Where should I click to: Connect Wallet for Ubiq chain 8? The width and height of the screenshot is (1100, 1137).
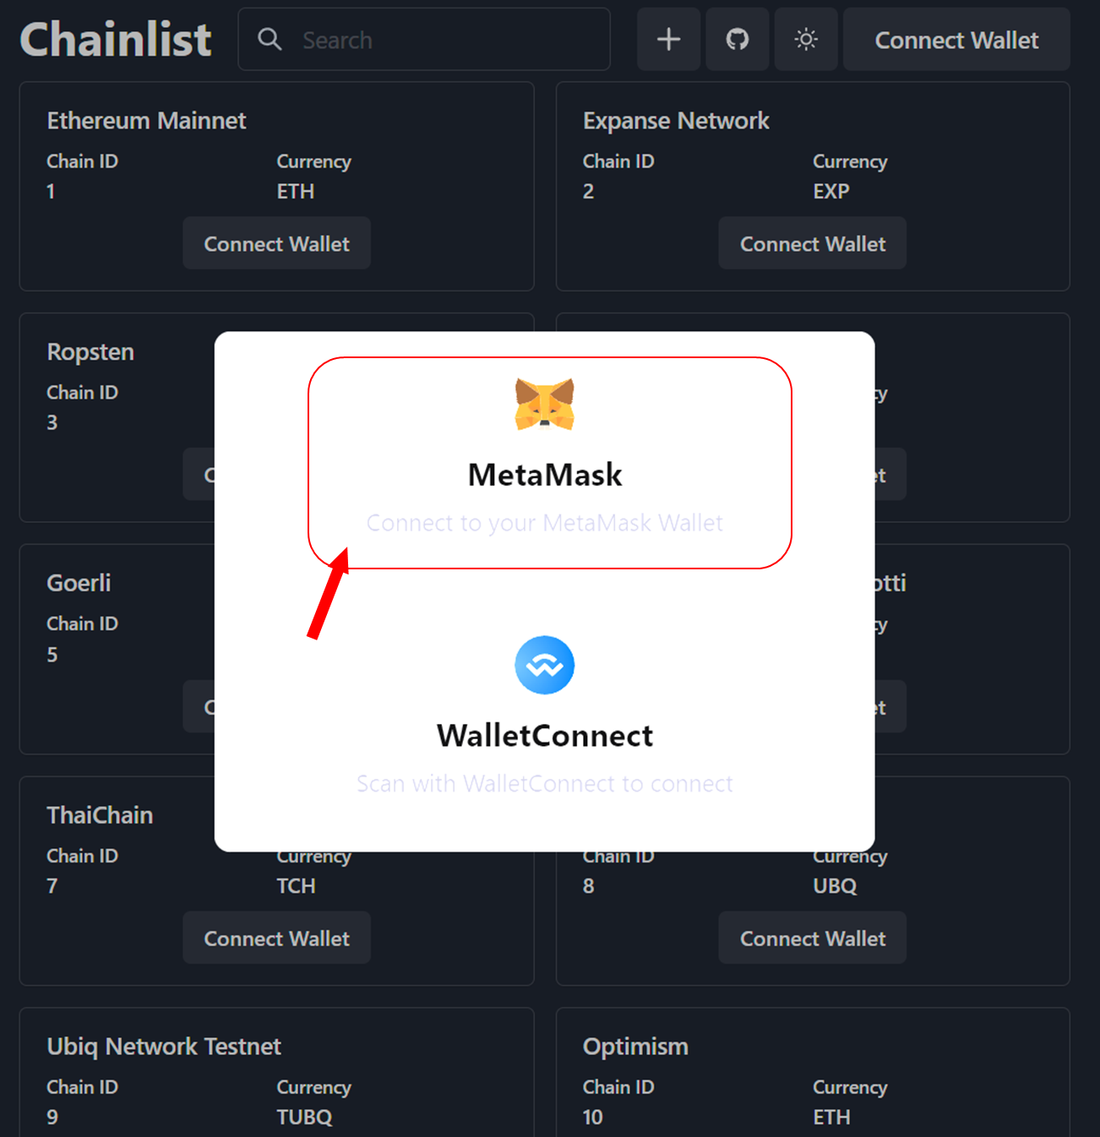pos(813,938)
